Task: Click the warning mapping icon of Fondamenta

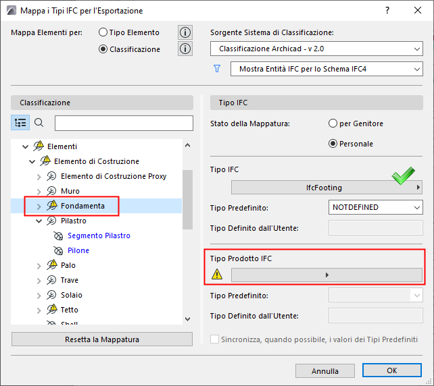Action: (52, 206)
